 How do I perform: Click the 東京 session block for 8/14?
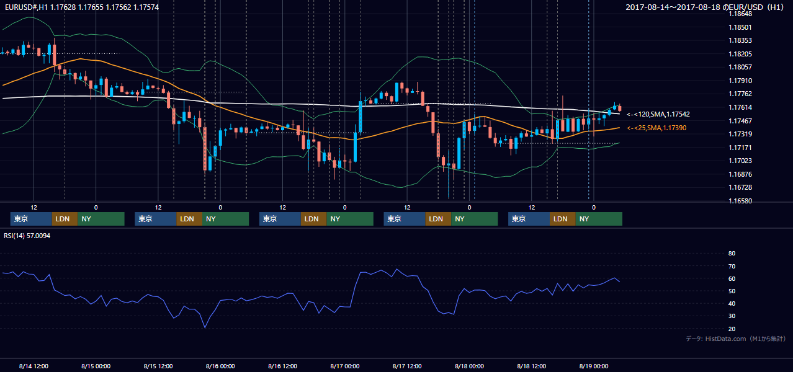click(x=31, y=219)
